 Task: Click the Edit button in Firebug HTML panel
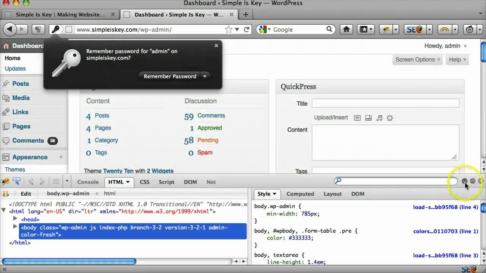pos(26,193)
